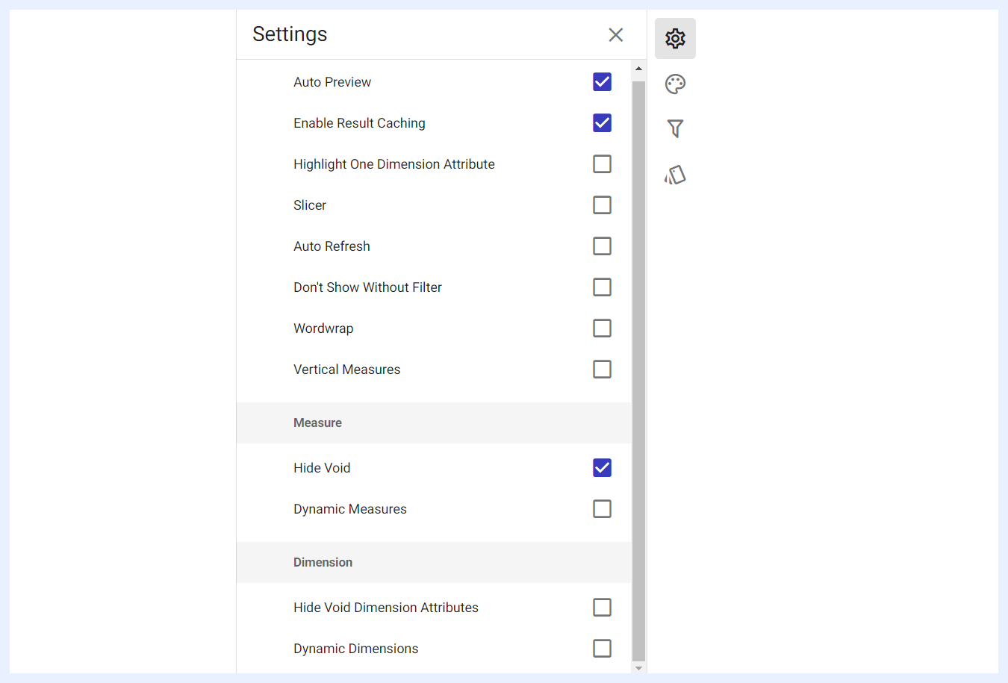Enable the Wordwrap checkbox
Image resolution: width=1008 pixels, height=683 pixels.
(602, 328)
